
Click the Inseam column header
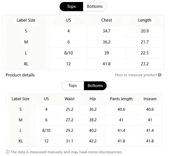[150, 99]
